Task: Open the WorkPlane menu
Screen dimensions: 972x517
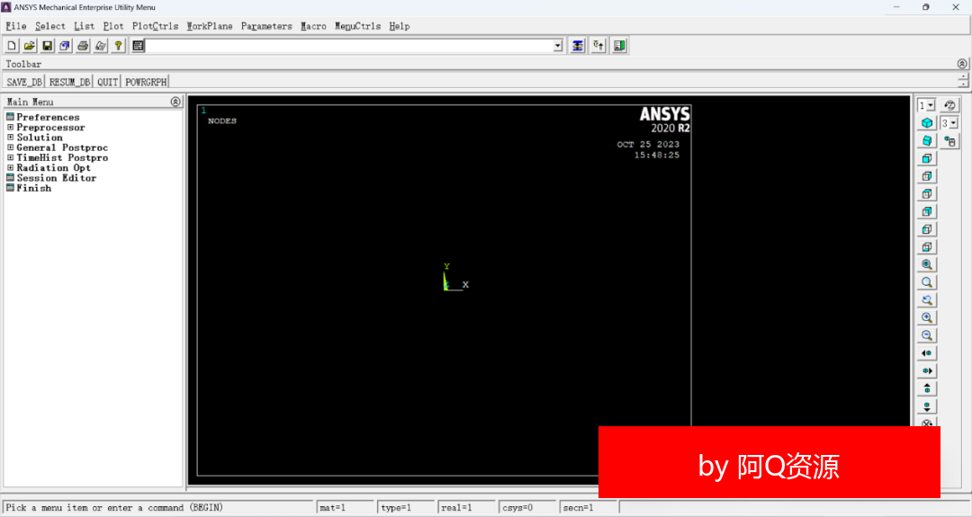Action: coord(210,26)
